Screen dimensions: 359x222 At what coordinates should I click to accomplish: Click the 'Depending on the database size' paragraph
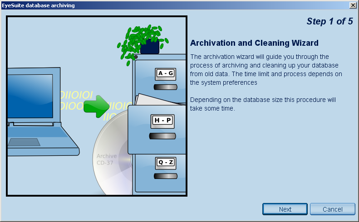point(263,104)
